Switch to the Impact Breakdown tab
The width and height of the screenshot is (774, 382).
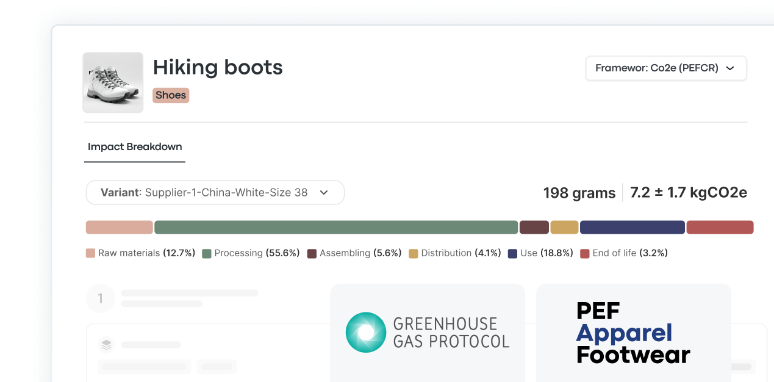click(x=135, y=146)
